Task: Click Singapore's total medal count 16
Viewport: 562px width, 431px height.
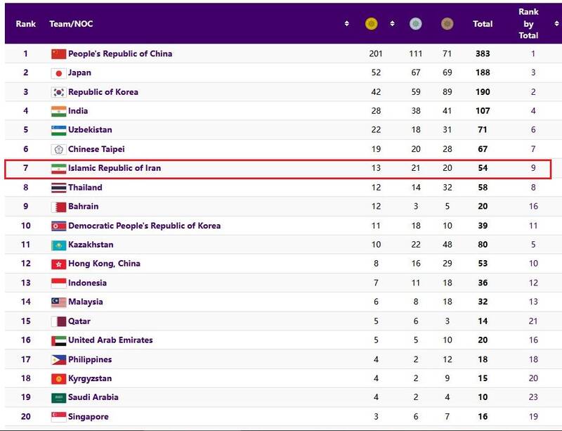Action: 483,417
